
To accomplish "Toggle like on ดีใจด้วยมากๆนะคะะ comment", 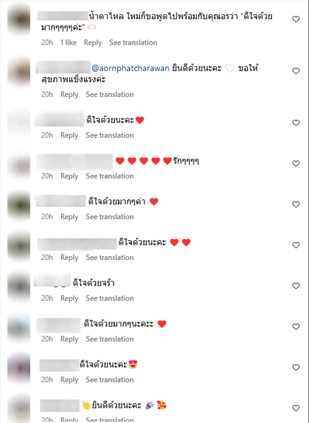I will (296, 326).
